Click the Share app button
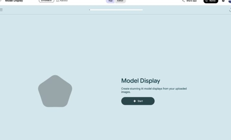Image resolution: width=231 pixels, height=140 pixels. point(190,1)
